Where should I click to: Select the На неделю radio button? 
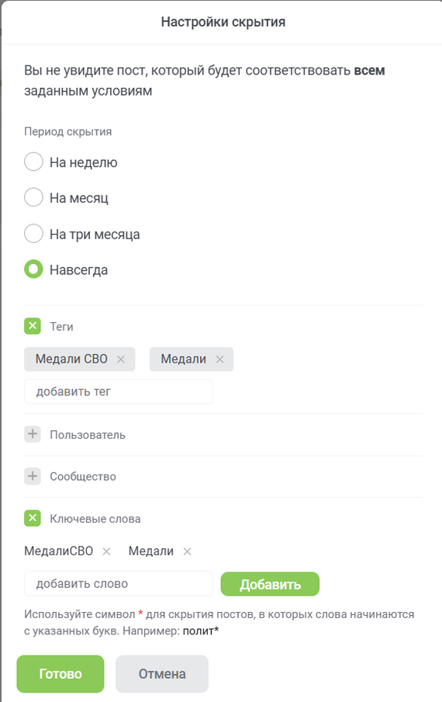click(33, 162)
